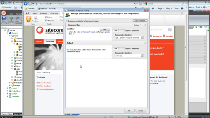210x118 pixels.
Task: Click the Google search magnifier icon
Action: pyautogui.click(x=183, y=4)
